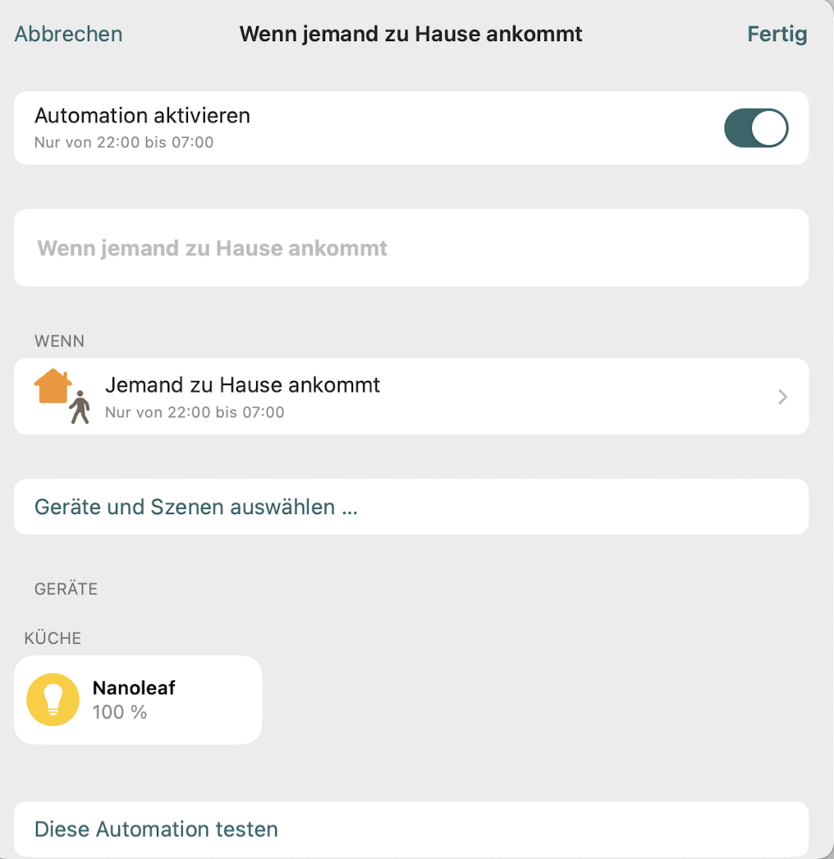Click the orange house icon
The width and height of the screenshot is (834, 859).
53,386
